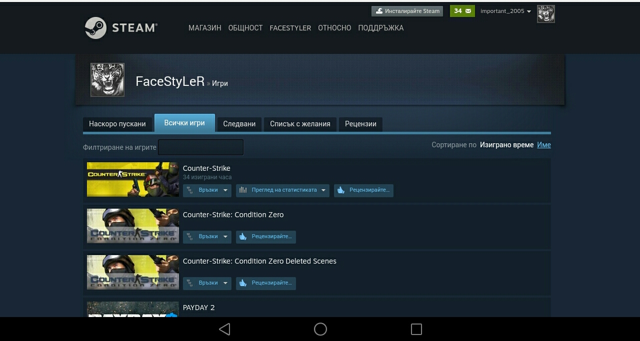Click the Counter-Strike game title
Viewport: 640px width, 341px height.
pyautogui.click(x=206, y=168)
